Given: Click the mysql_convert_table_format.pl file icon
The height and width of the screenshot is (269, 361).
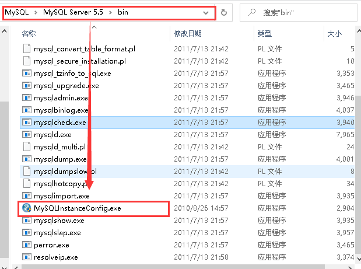Looking at the screenshot, I should (27, 48).
